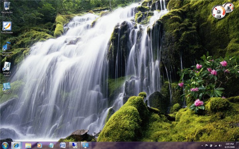Open the Recycle Bin desktop icon
The height and width of the screenshot is (149, 239).
click(x=7, y=7)
